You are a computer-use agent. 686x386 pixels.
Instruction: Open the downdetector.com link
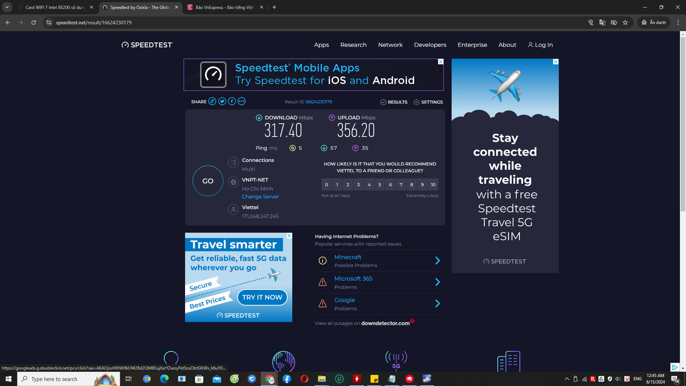(386, 323)
